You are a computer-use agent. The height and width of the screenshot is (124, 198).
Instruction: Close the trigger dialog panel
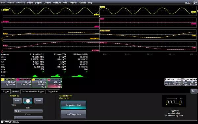click(194, 91)
